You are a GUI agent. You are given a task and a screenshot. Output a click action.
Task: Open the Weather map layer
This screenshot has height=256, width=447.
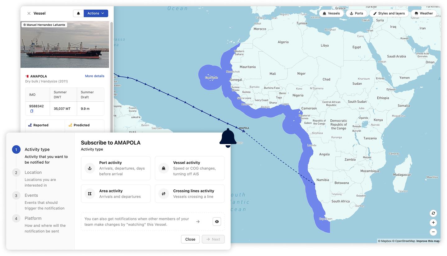coord(424,13)
